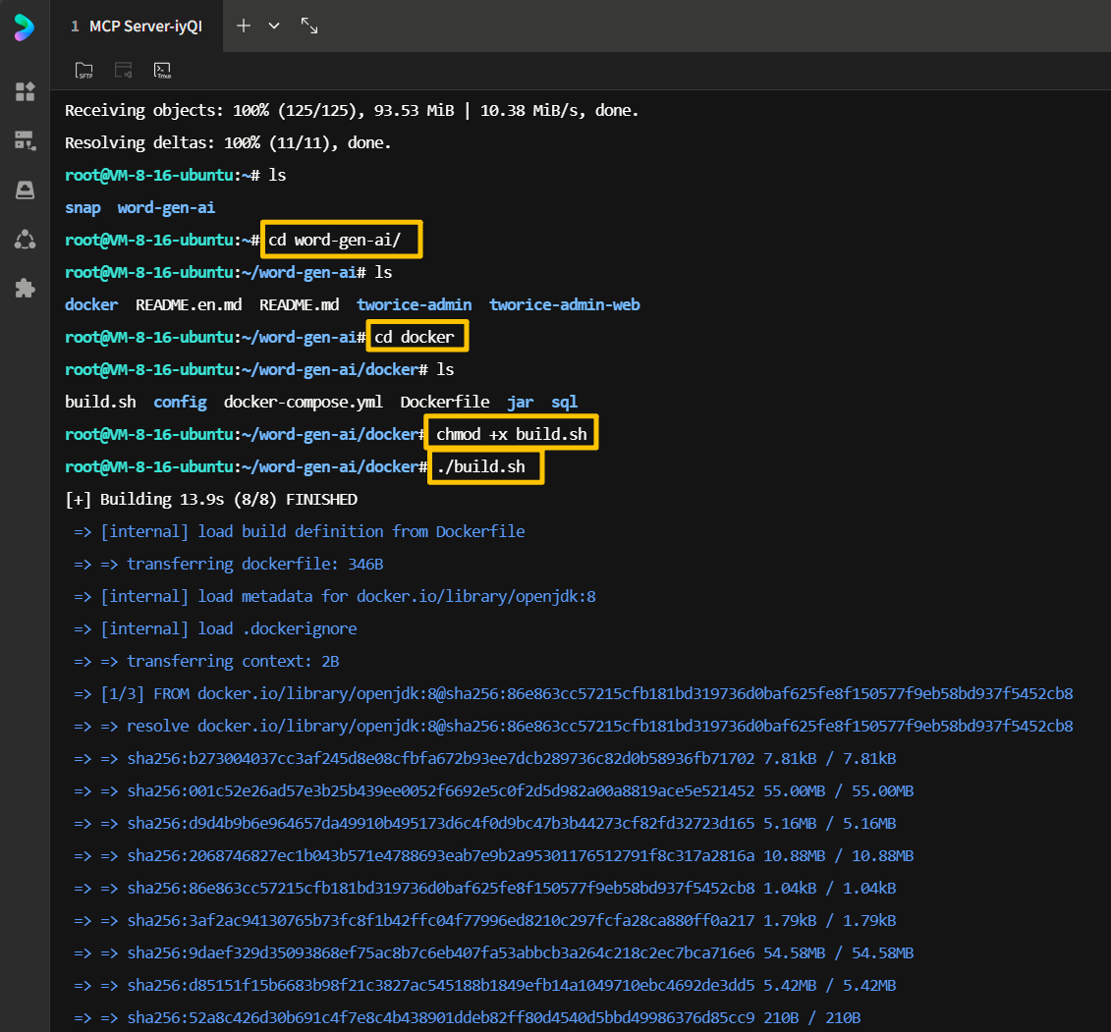The image size is (1111, 1032).
Task: Click the sha256:d9d4b9b6e9 layer line
Action: click(x=484, y=824)
